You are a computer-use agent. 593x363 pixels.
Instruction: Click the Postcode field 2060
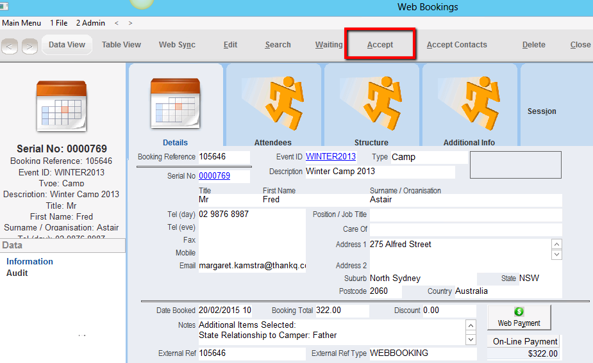pos(385,291)
